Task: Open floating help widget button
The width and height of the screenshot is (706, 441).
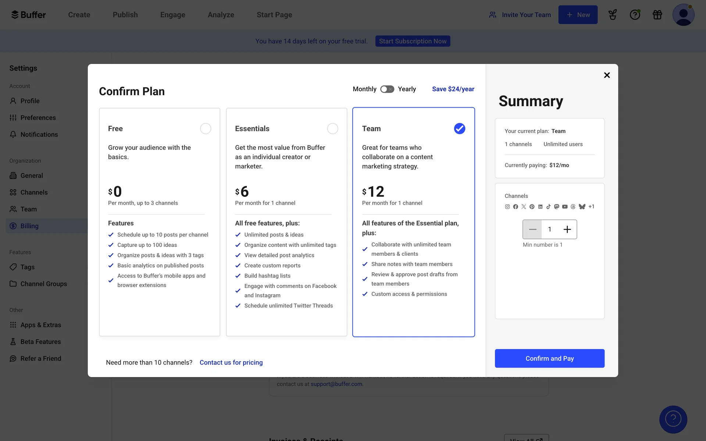Action: [x=673, y=419]
